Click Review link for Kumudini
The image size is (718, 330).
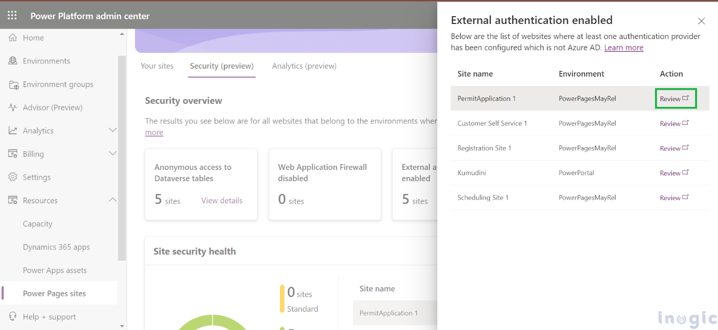[x=670, y=173]
